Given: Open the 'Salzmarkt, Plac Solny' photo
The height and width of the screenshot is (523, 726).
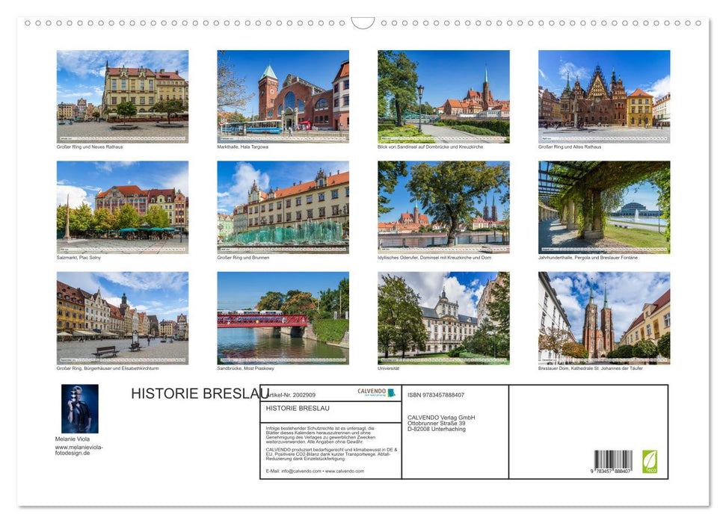Looking at the screenshot, I should [x=122, y=206].
